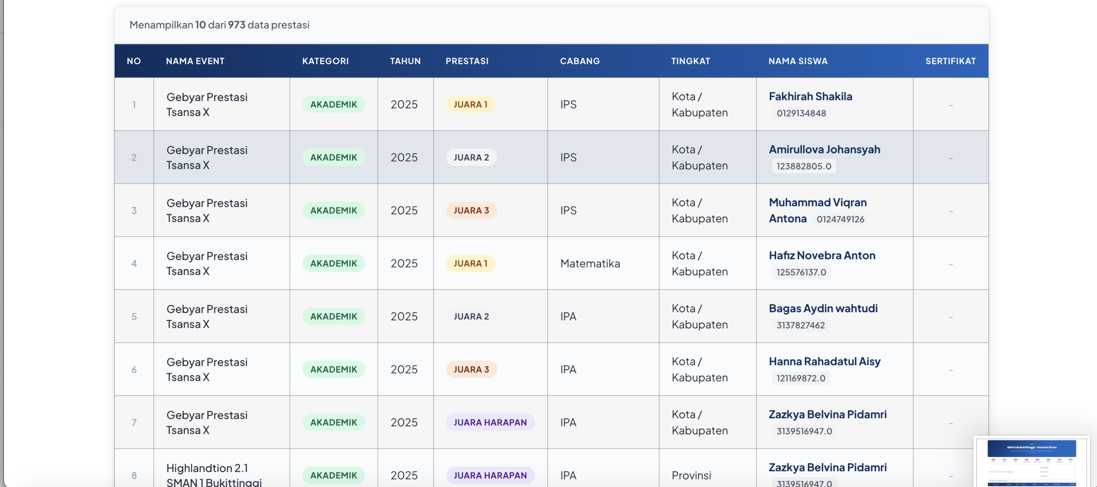Click the NAMA SISWA column header
This screenshot has width=1097, height=487.
797,61
